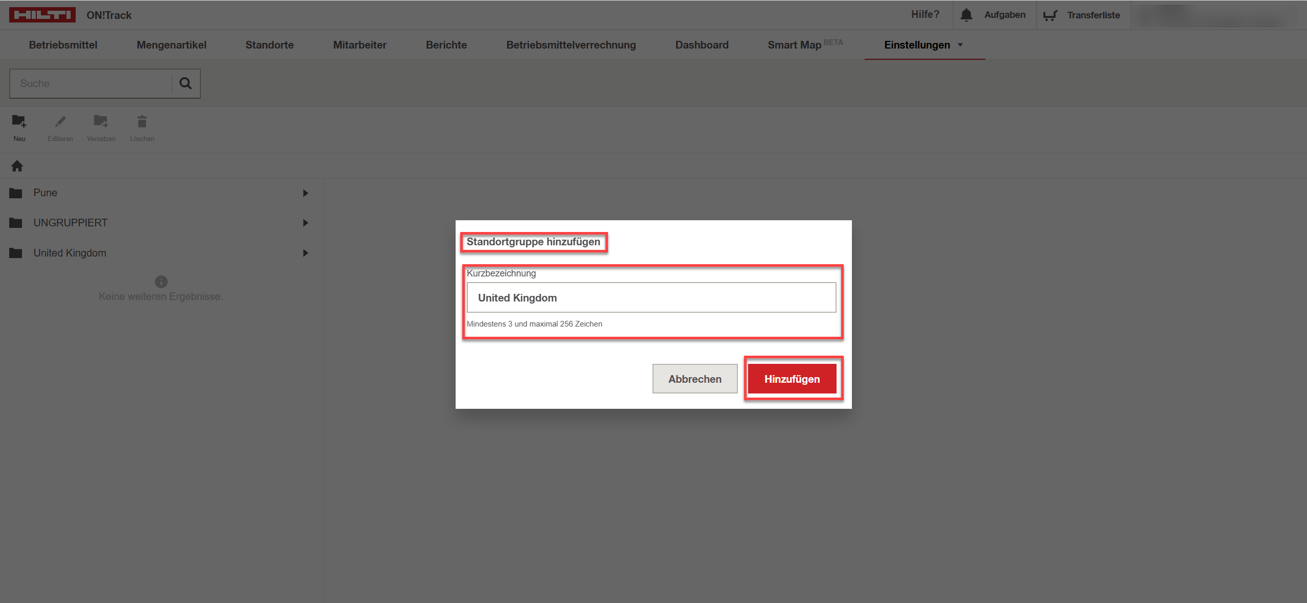1307x603 pixels.
Task: Click into the Kurzbezeichnung input field
Action: [651, 297]
